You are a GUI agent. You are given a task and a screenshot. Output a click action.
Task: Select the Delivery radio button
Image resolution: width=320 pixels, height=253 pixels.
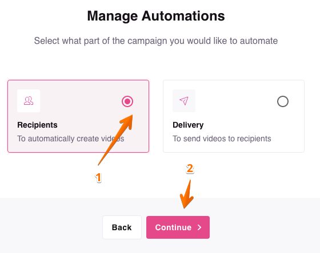(x=283, y=101)
